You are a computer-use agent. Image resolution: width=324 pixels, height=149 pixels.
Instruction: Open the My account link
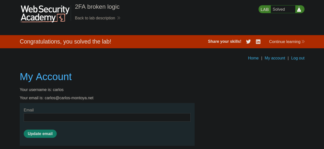coord(275,58)
